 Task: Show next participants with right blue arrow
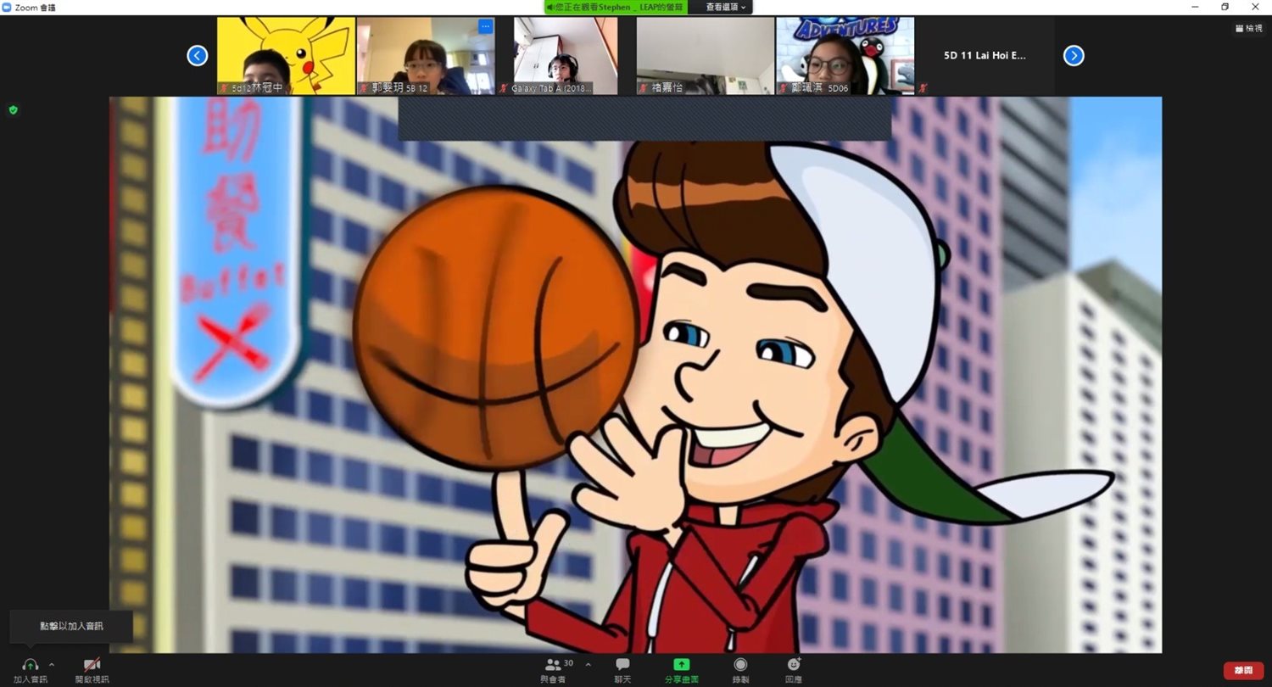[x=1074, y=56]
